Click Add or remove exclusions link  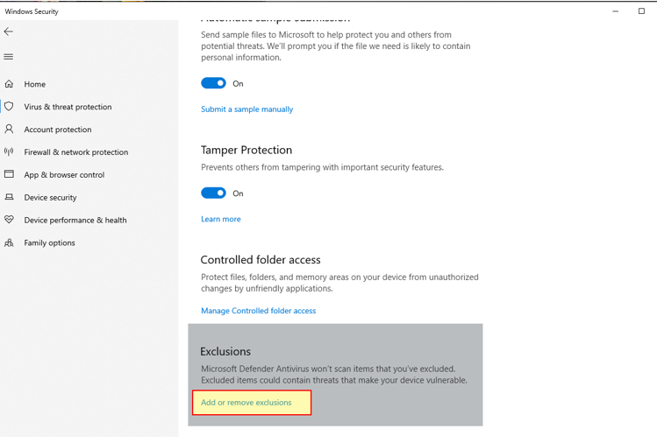pyautogui.click(x=246, y=403)
